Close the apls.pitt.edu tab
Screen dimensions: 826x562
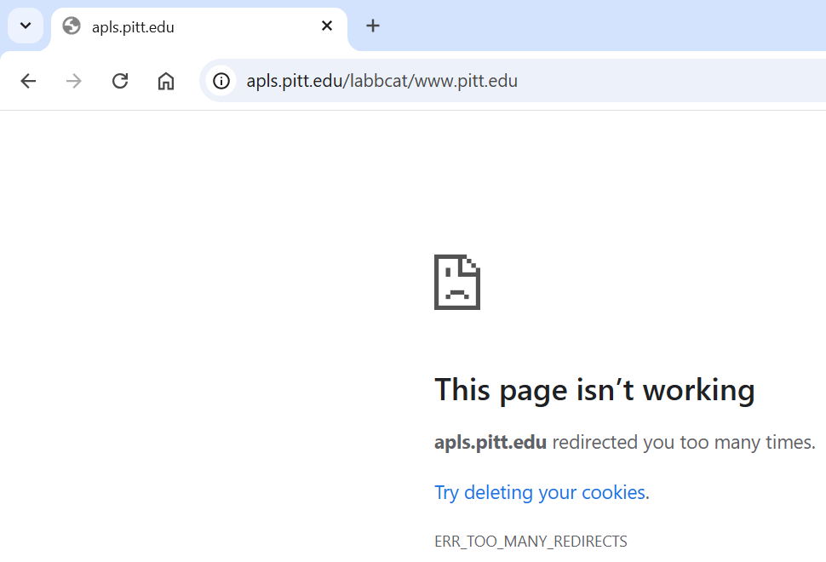click(327, 26)
